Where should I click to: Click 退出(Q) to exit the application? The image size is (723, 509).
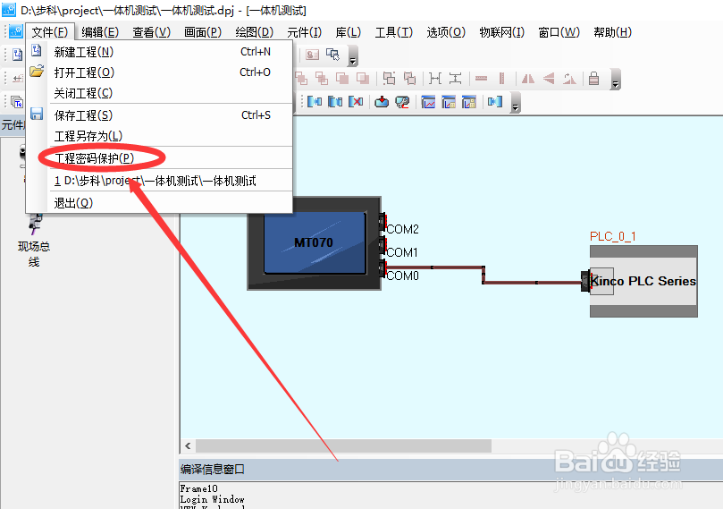tap(159, 203)
